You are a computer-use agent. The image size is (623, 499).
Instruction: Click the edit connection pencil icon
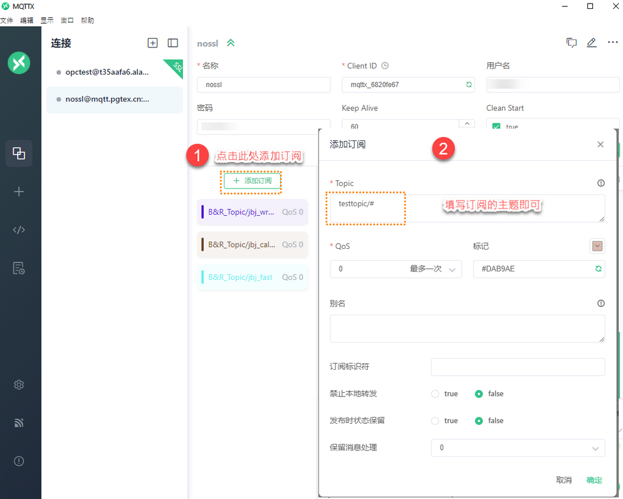591,43
